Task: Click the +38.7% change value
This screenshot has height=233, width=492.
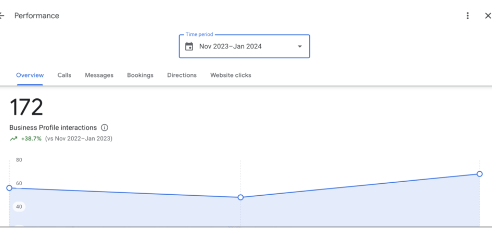Action: point(31,139)
